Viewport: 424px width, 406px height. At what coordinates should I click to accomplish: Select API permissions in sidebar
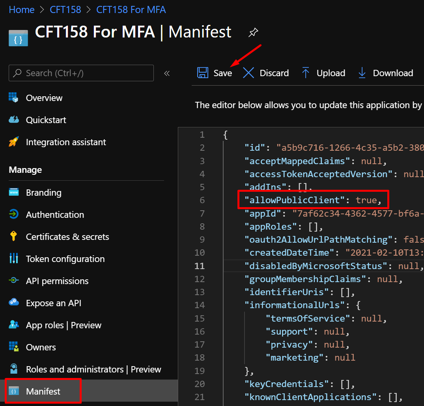(57, 281)
